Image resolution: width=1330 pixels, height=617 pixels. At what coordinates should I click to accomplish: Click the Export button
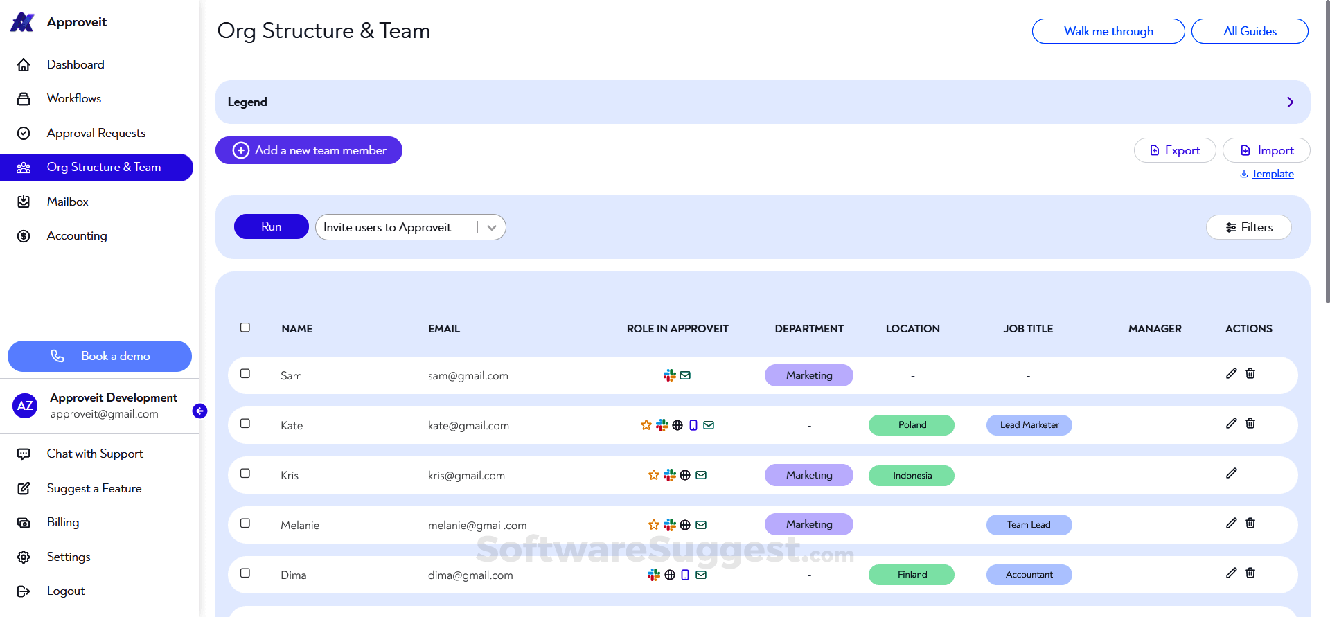coord(1175,150)
